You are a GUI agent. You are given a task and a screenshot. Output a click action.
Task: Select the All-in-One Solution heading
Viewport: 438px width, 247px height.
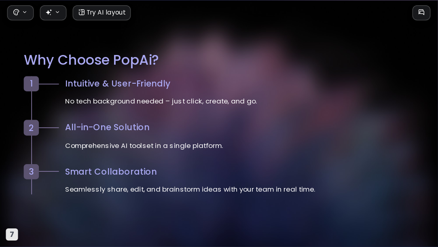click(x=107, y=127)
